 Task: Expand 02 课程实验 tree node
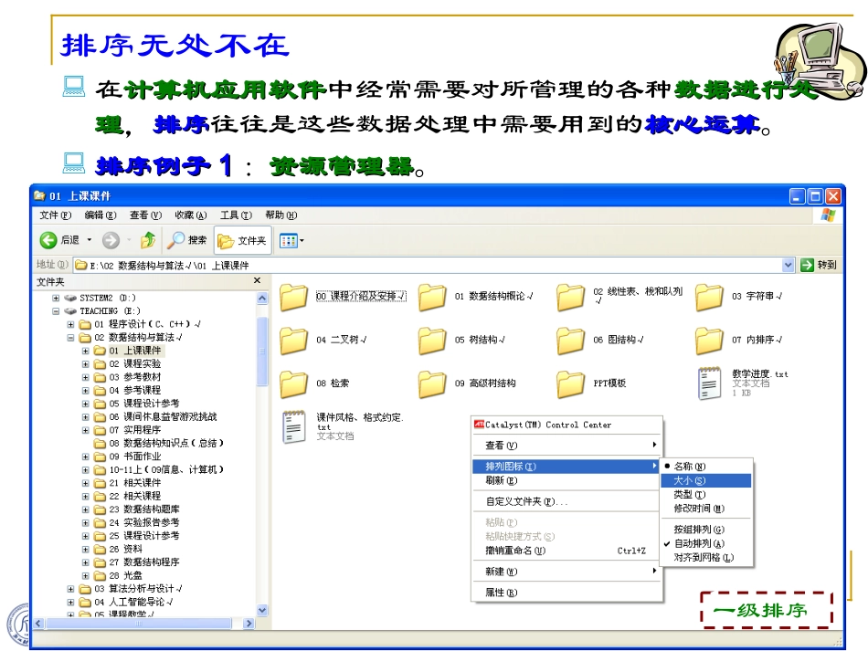[85, 364]
